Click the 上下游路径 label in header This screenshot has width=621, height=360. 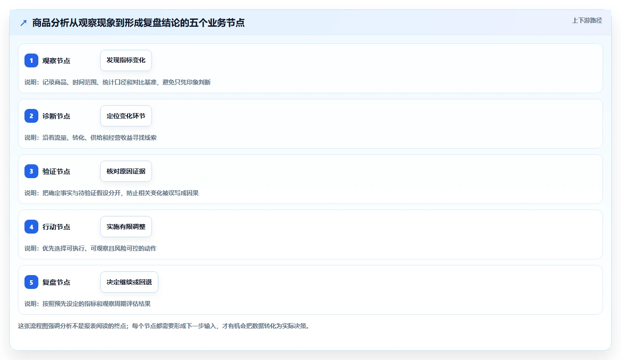coord(587,20)
